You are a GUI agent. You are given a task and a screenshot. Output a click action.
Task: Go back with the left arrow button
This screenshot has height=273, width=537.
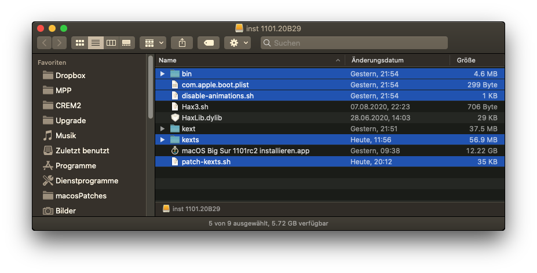click(44, 43)
